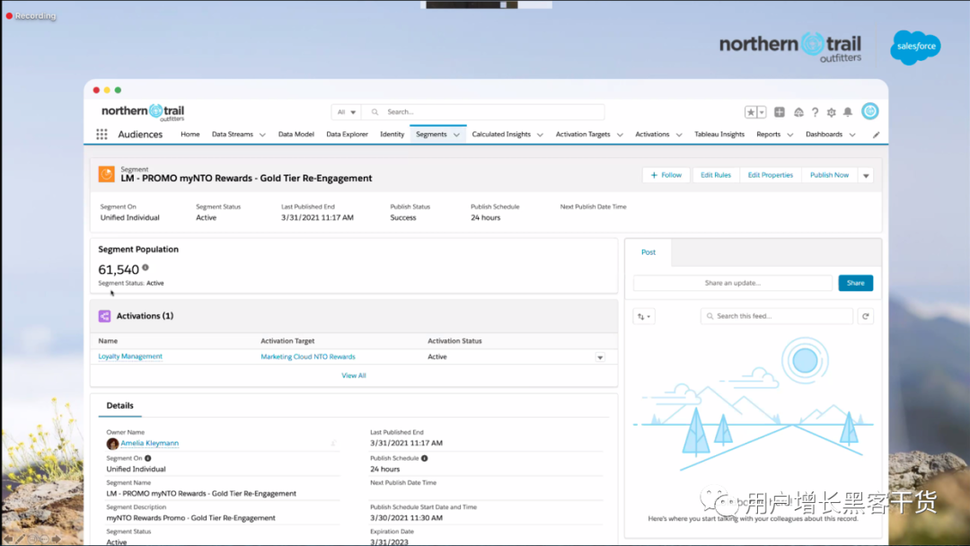Viewport: 970px width, 546px height.
Task: Click the Favorites star icon
Action: click(750, 112)
